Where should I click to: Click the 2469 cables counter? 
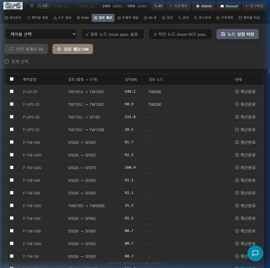pyautogui.click(x=112, y=6)
